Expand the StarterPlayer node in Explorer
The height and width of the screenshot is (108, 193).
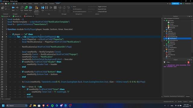click(x=164, y=51)
